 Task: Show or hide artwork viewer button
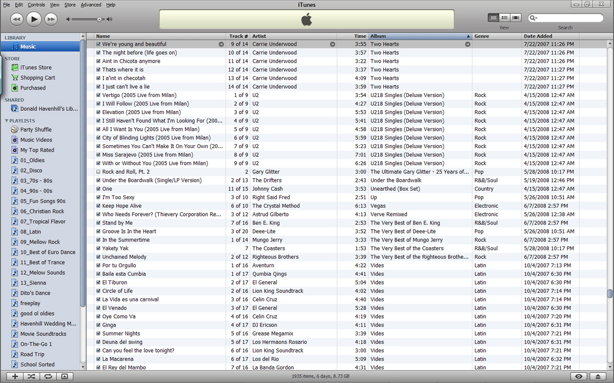tap(64, 376)
